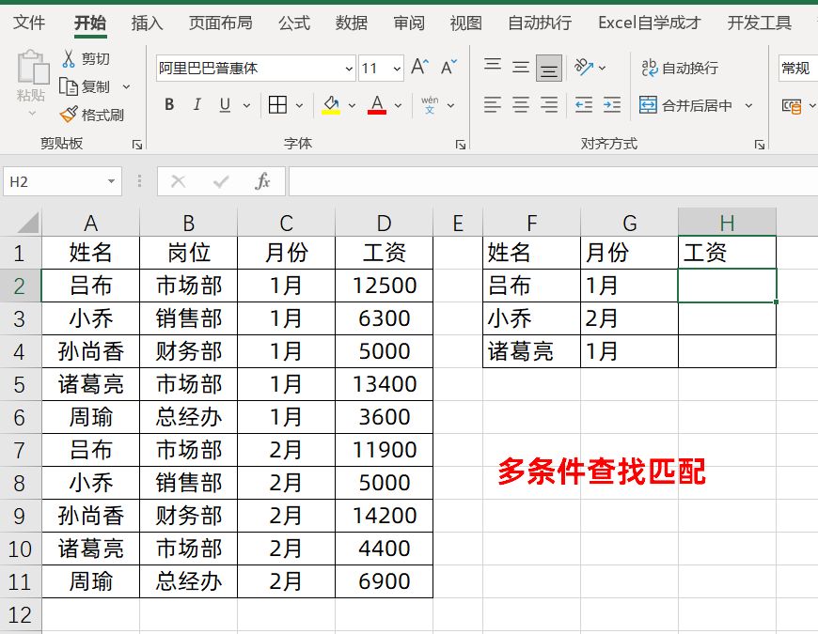Toggle Underline formatting
The image size is (818, 634).
tap(225, 104)
